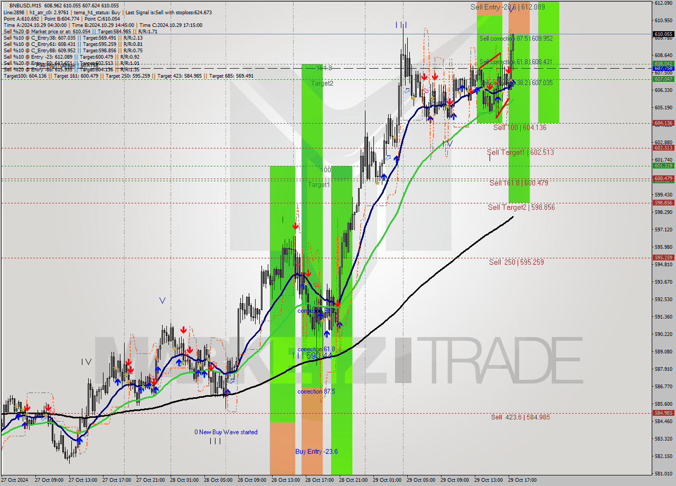Click the 'Sell 161.8 | 600.479' label
The width and height of the screenshot is (676, 486).
519,183
